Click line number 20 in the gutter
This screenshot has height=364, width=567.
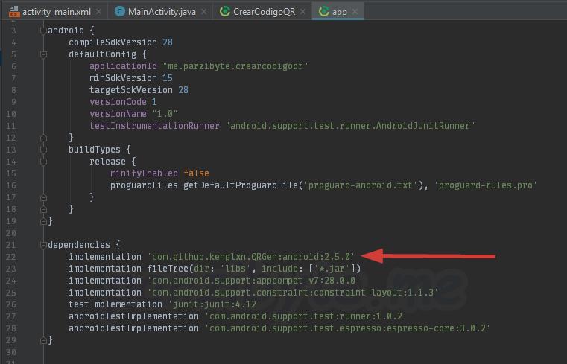[11, 233]
